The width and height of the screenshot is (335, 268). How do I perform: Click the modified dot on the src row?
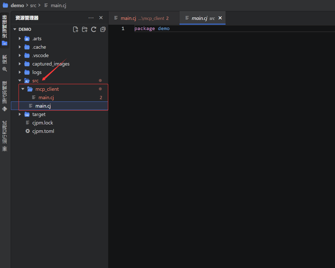pyautogui.click(x=100, y=81)
